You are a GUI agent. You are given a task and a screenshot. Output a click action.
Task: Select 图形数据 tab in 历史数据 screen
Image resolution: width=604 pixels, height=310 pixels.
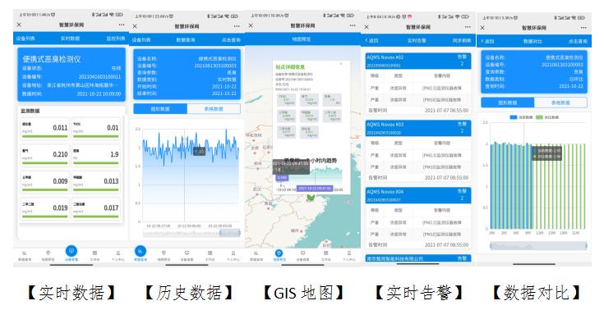click(160, 109)
